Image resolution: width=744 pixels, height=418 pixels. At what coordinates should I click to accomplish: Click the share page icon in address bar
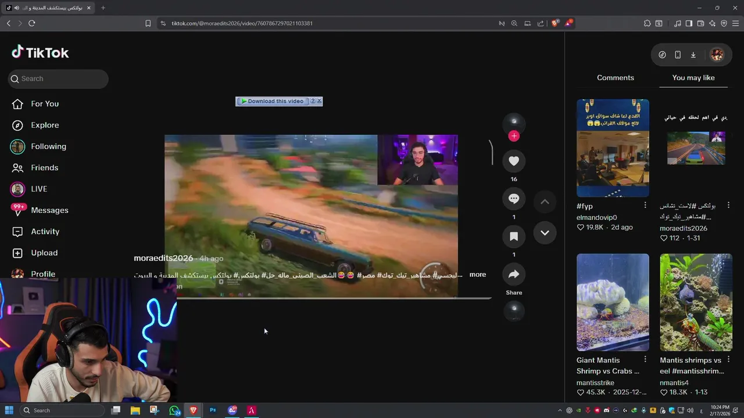tap(541, 23)
